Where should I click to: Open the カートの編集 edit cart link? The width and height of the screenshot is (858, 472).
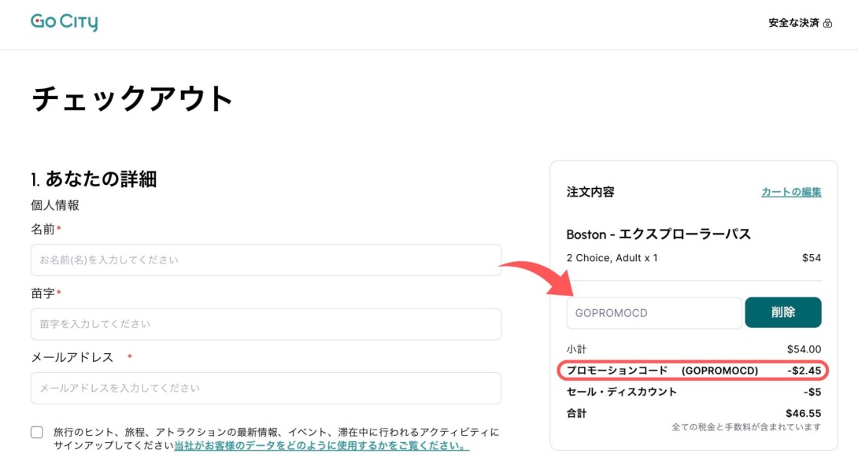790,192
